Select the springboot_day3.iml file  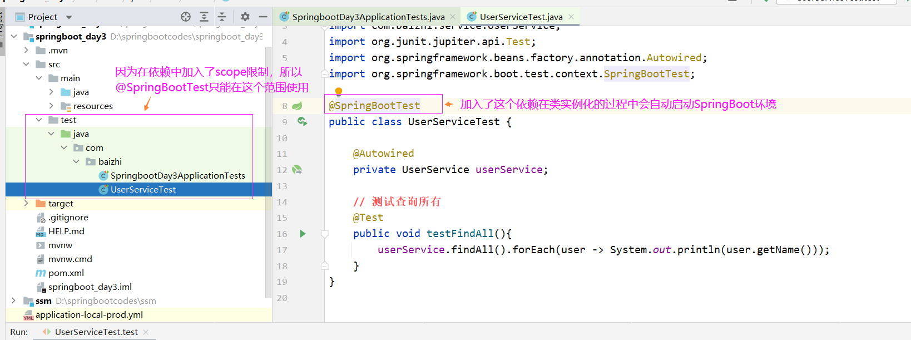[90, 287]
